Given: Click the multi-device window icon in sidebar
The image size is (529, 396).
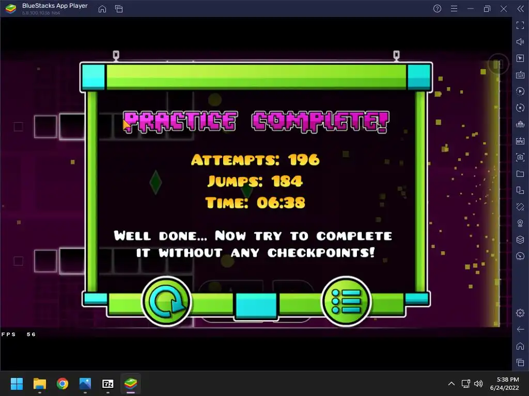Looking at the screenshot, I should coord(520,190).
